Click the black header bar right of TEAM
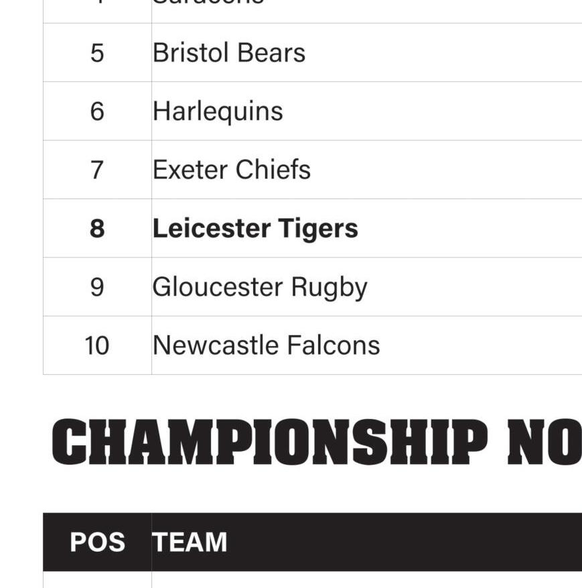 pyautogui.click(x=402, y=542)
